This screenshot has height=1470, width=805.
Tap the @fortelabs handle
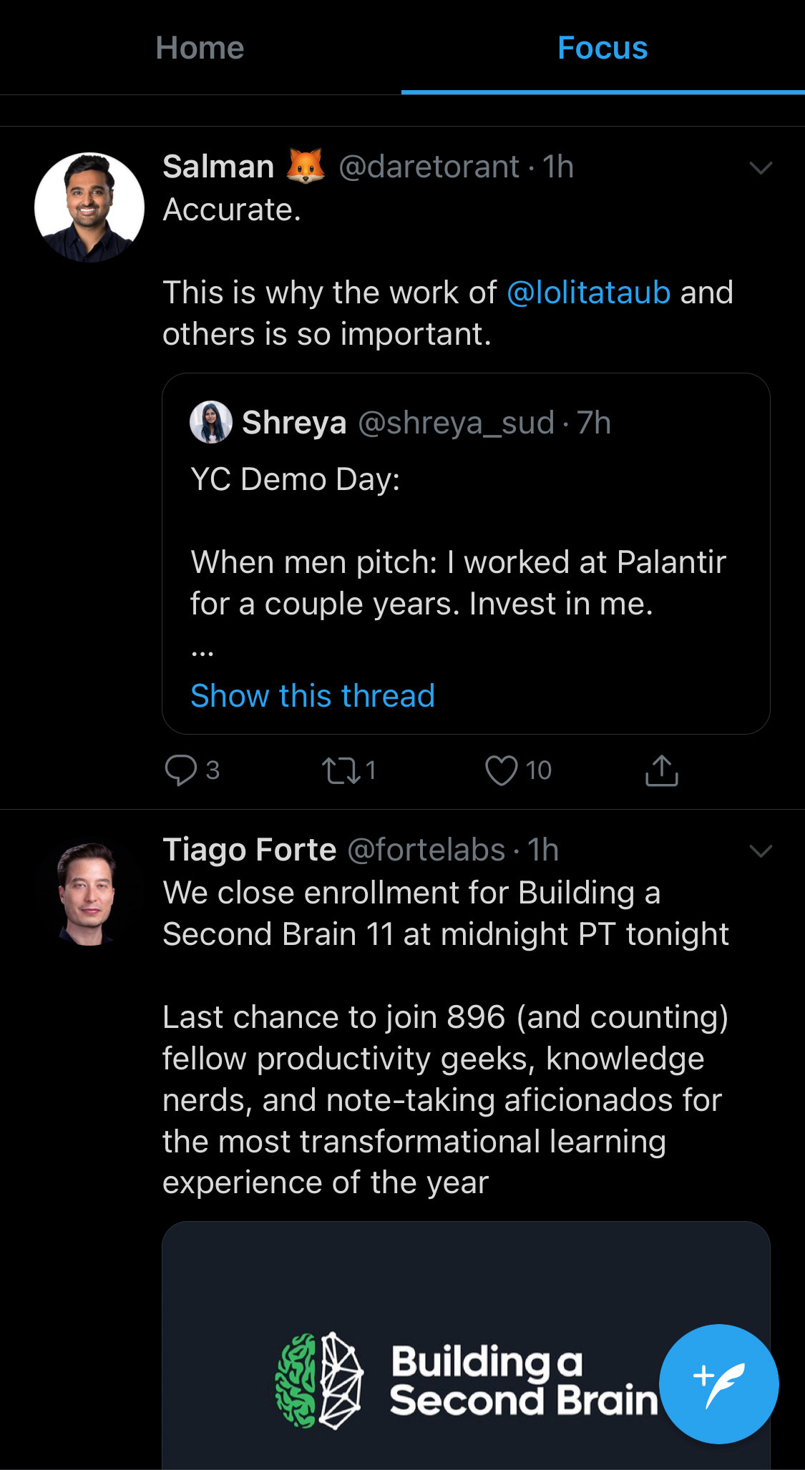pyautogui.click(x=426, y=850)
